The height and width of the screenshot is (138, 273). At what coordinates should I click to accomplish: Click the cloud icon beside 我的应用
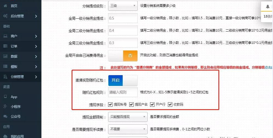[x=5, y=136]
